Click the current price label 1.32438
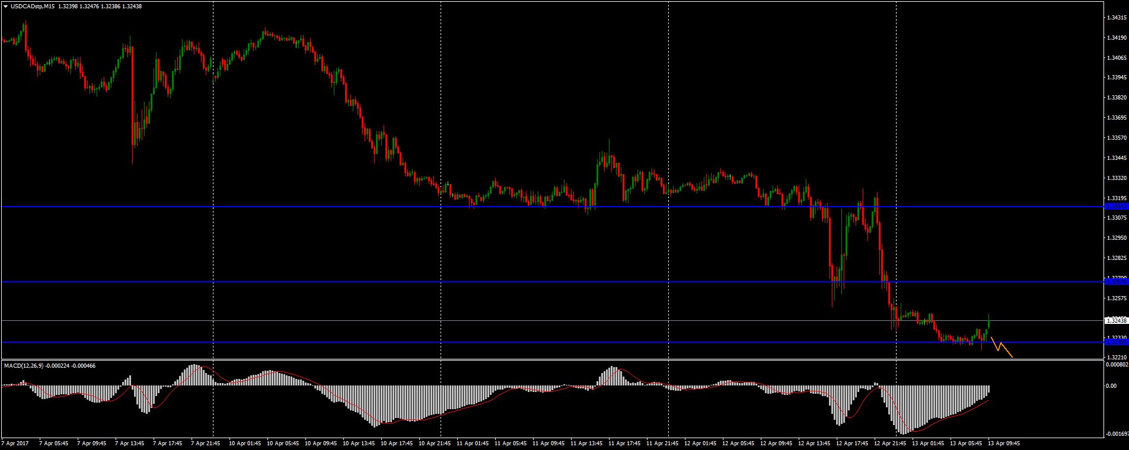 click(1116, 320)
